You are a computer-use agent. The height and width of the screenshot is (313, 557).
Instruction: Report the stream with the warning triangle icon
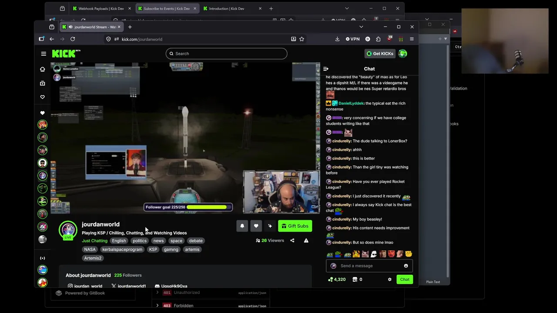click(306, 240)
